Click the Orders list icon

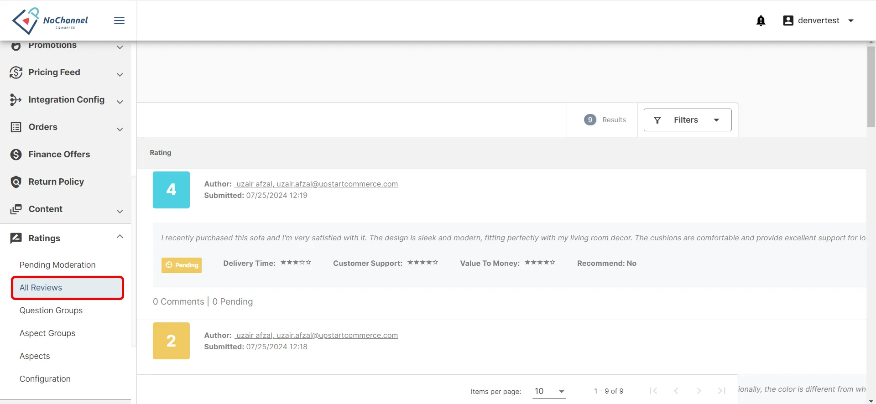[16, 127]
